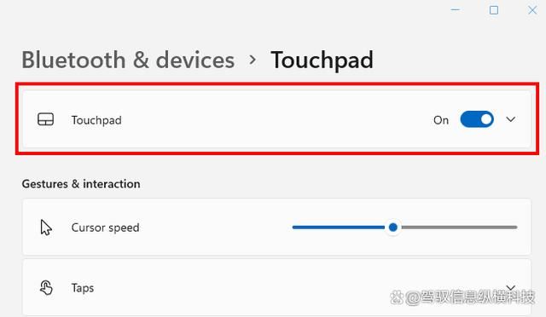Turn off the Touchpad toggle switch

point(477,119)
